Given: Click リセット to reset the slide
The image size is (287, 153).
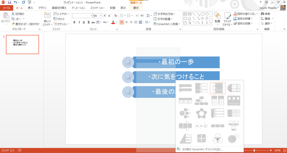Looking at the screenshot, I should (x=59, y=19).
